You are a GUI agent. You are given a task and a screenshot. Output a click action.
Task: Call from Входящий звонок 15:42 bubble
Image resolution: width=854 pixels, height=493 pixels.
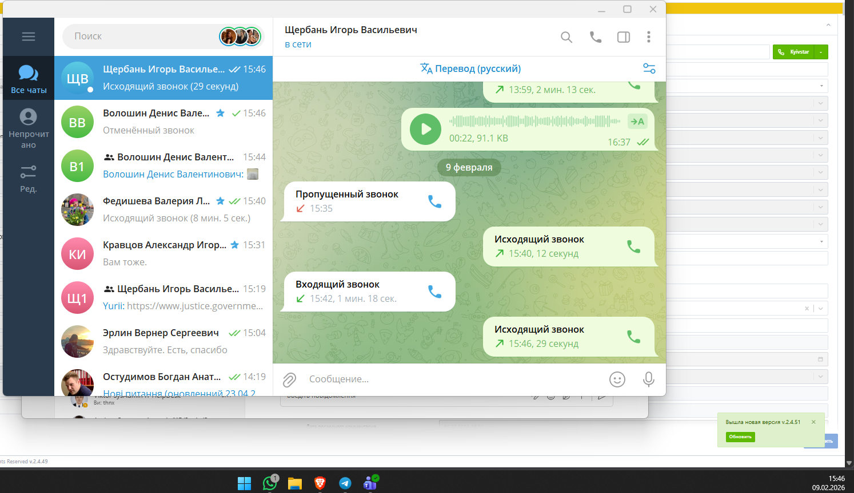pyautogui.click(x=435, y=292)
